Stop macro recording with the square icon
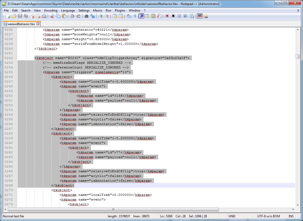 [x=173, y=16]
